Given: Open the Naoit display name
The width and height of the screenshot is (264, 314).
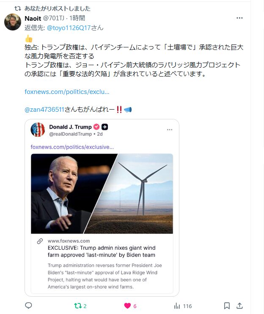Looking at the screenshot, I should pos(33,19).
